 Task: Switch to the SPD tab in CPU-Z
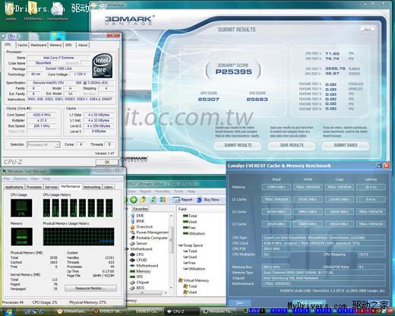(x=68, y=45)
